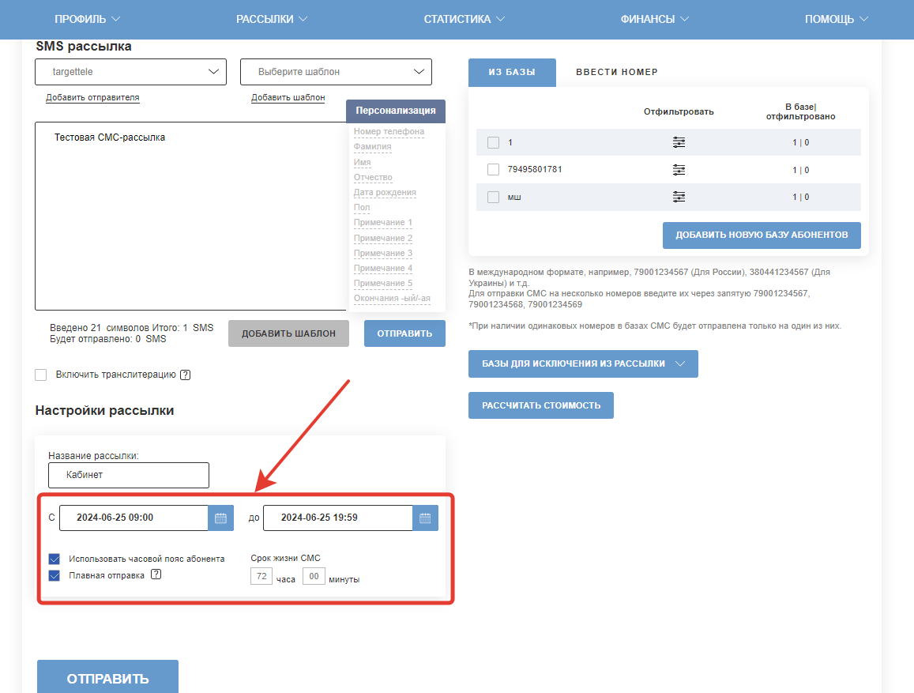Click the gray ДОБАВИТЬ ШАБЛОН button
The height and width of the screenshot is (693, 914).
[288, 333]
